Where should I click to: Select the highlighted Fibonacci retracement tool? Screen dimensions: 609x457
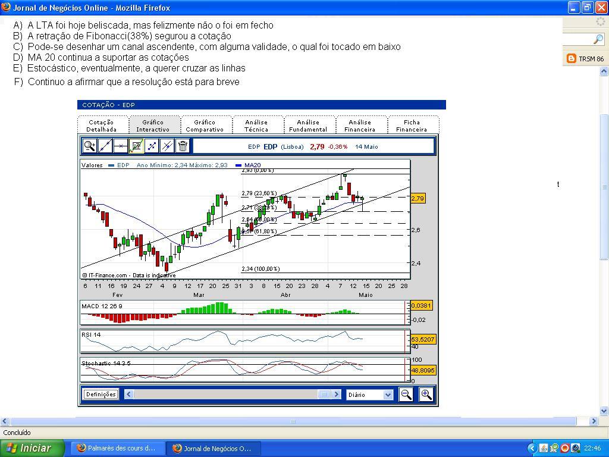136,146
